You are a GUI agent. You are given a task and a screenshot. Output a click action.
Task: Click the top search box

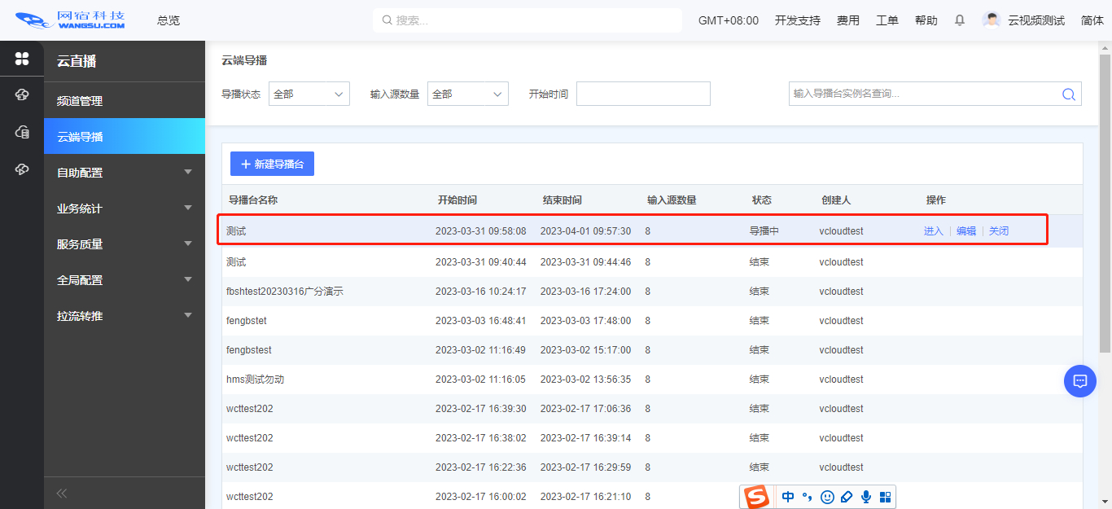[x=528, y=20]
